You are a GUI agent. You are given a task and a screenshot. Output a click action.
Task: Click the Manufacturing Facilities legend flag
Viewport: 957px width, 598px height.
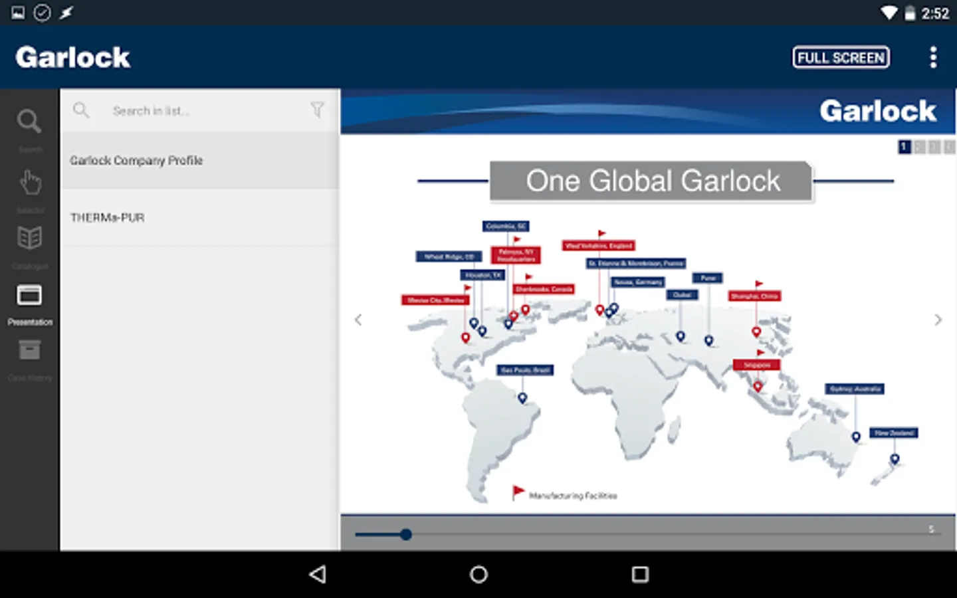point(518,492)
